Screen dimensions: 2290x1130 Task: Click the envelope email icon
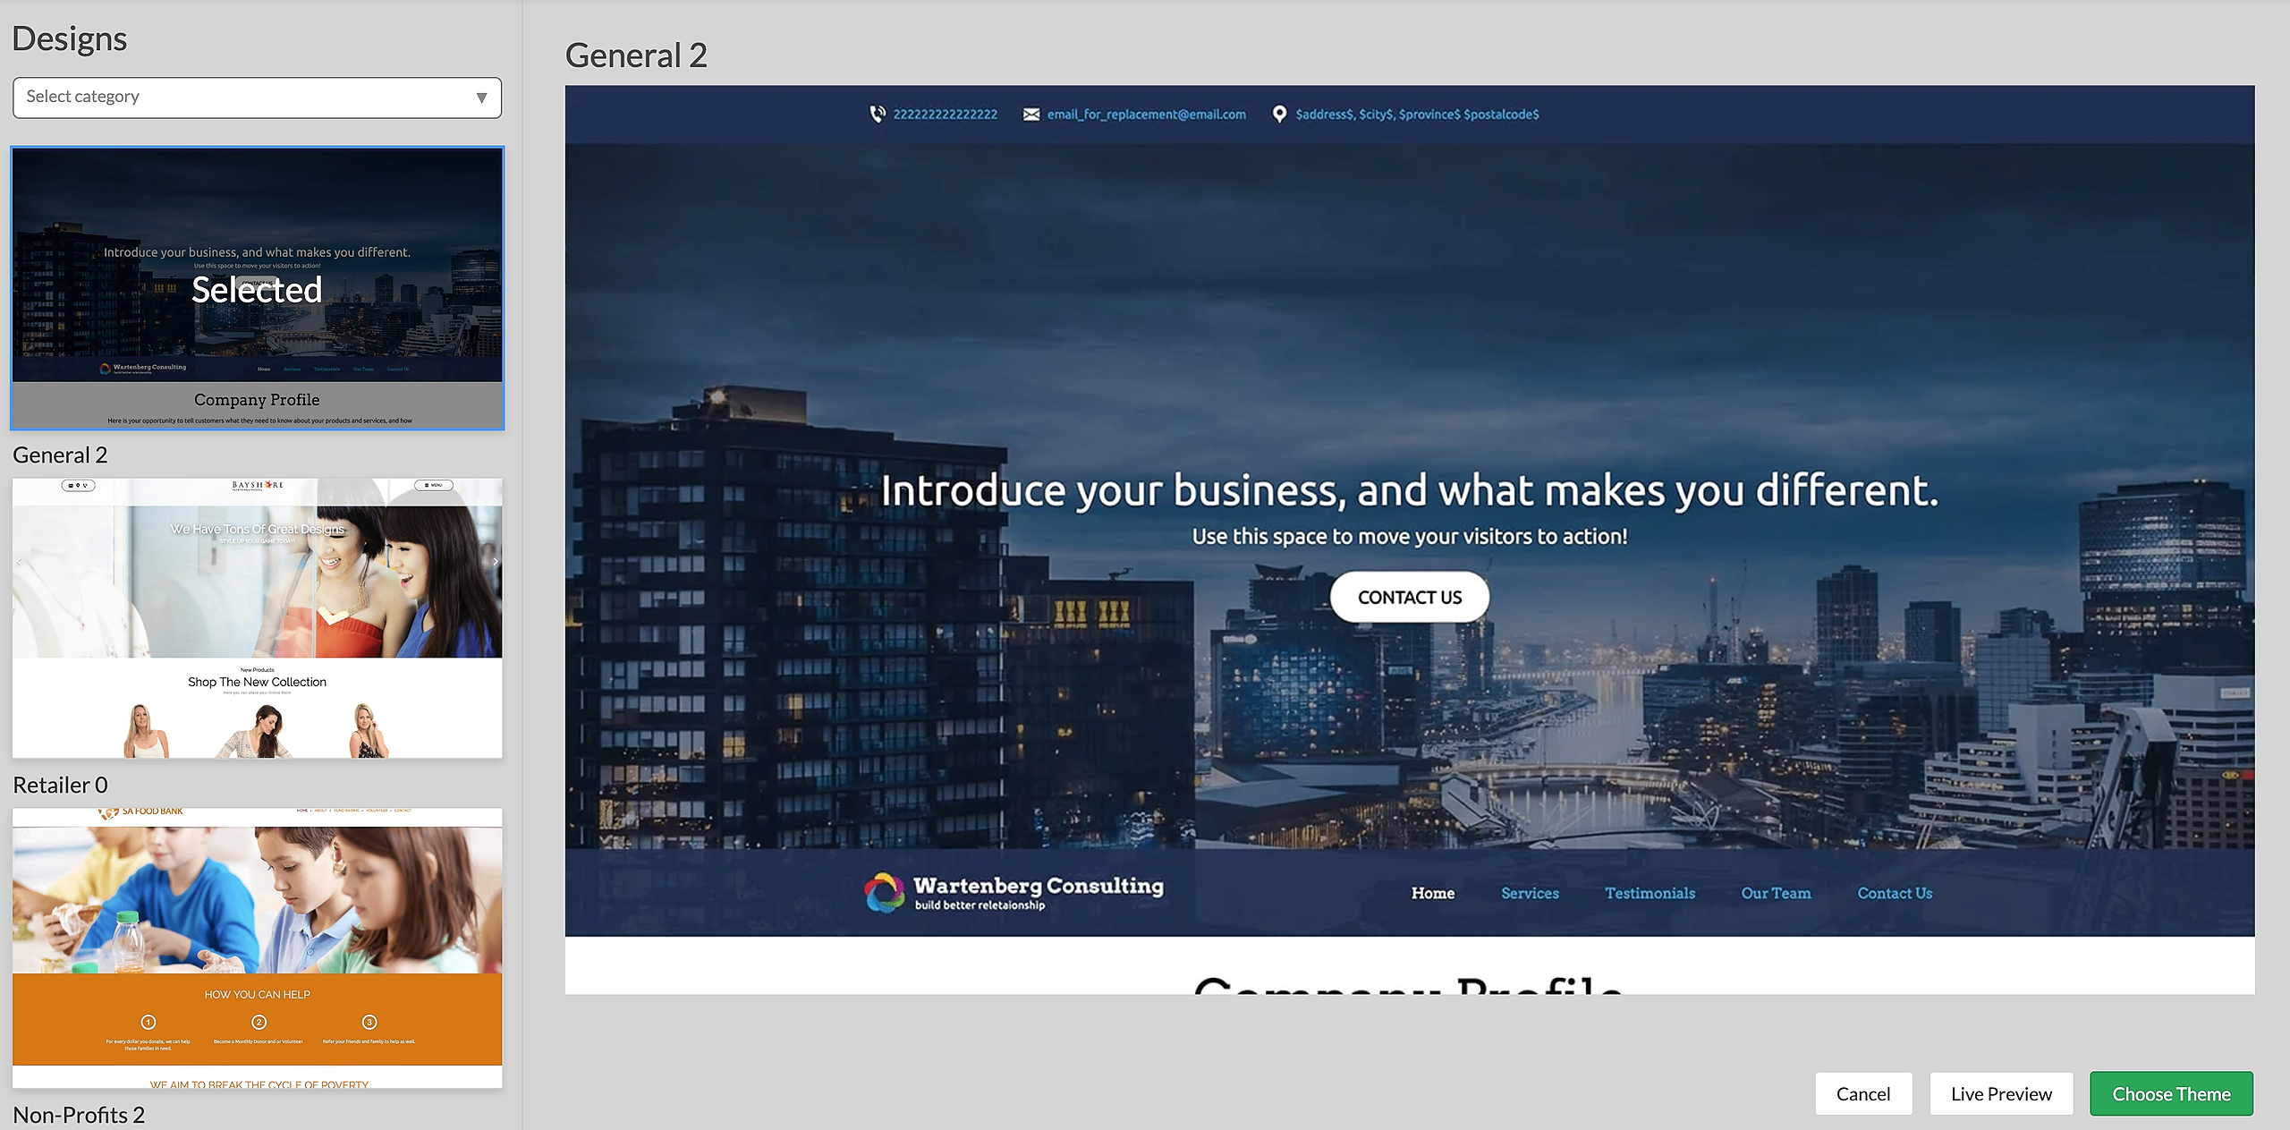pyautogui.click(x=1031, y=114)
